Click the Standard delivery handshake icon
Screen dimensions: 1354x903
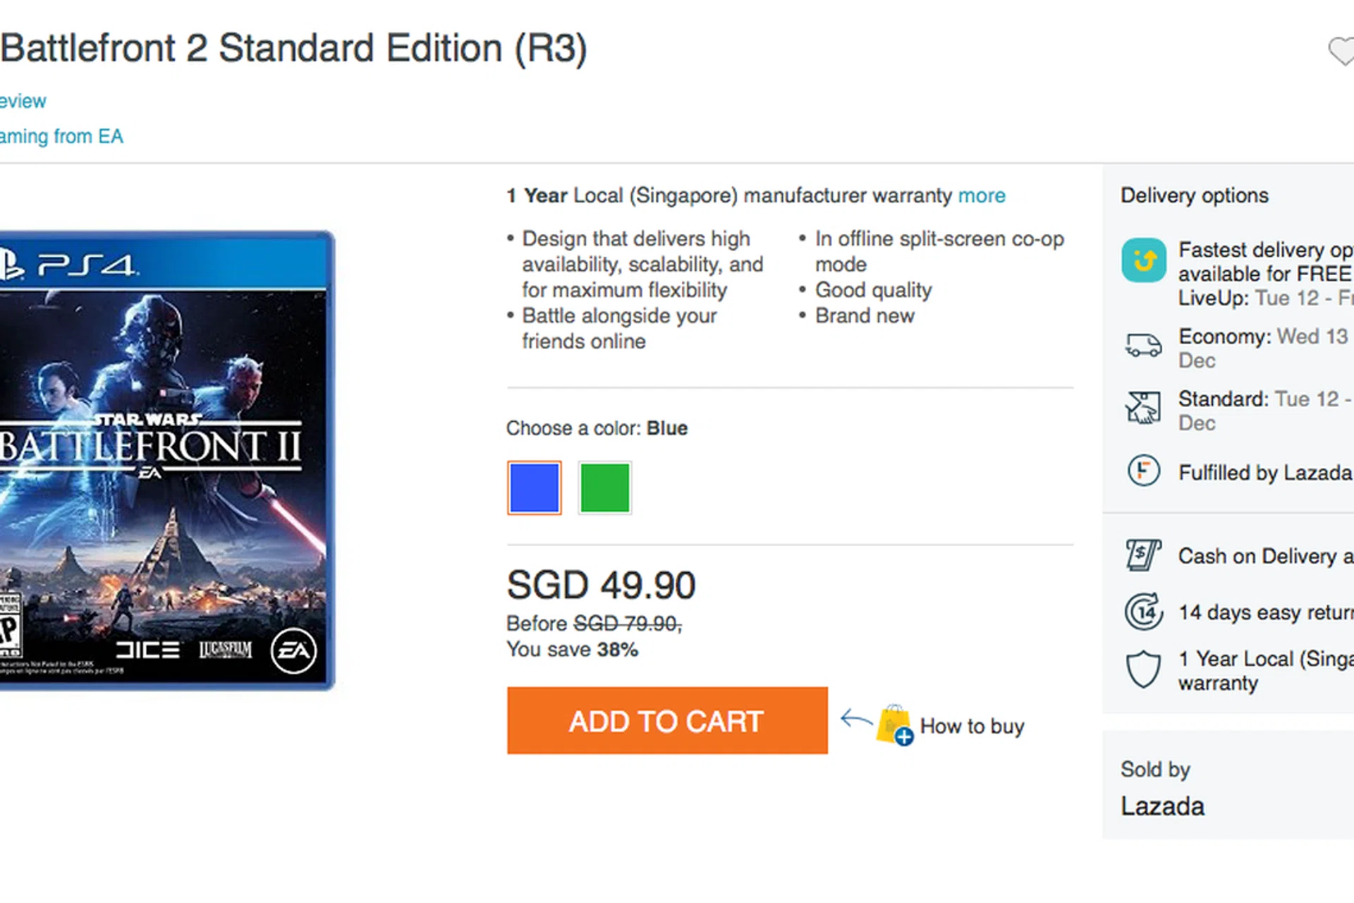click(1143, 408)
